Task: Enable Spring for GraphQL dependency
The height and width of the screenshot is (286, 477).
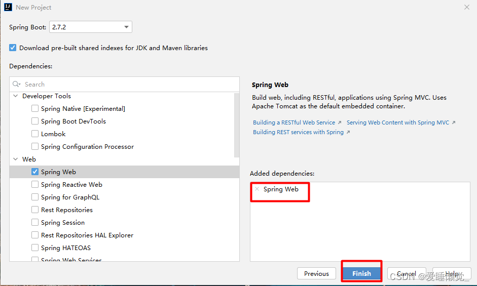Action: [35, 197]
